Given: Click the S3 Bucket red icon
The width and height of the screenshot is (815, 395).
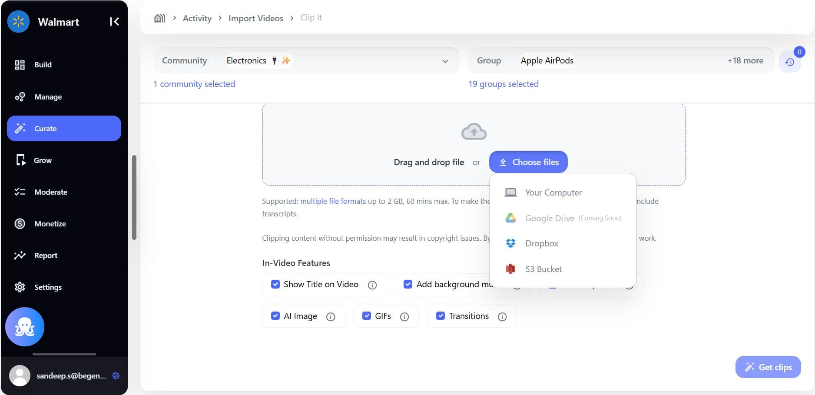Looking at the screenshot, I should click(x=510, y=269).
